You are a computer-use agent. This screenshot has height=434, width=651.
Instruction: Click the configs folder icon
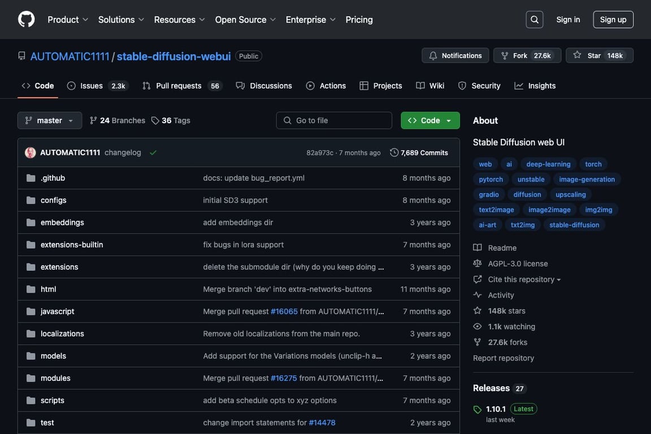[31, 200]
